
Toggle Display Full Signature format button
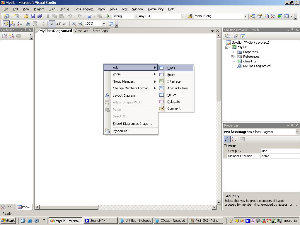tap(65, 23)
